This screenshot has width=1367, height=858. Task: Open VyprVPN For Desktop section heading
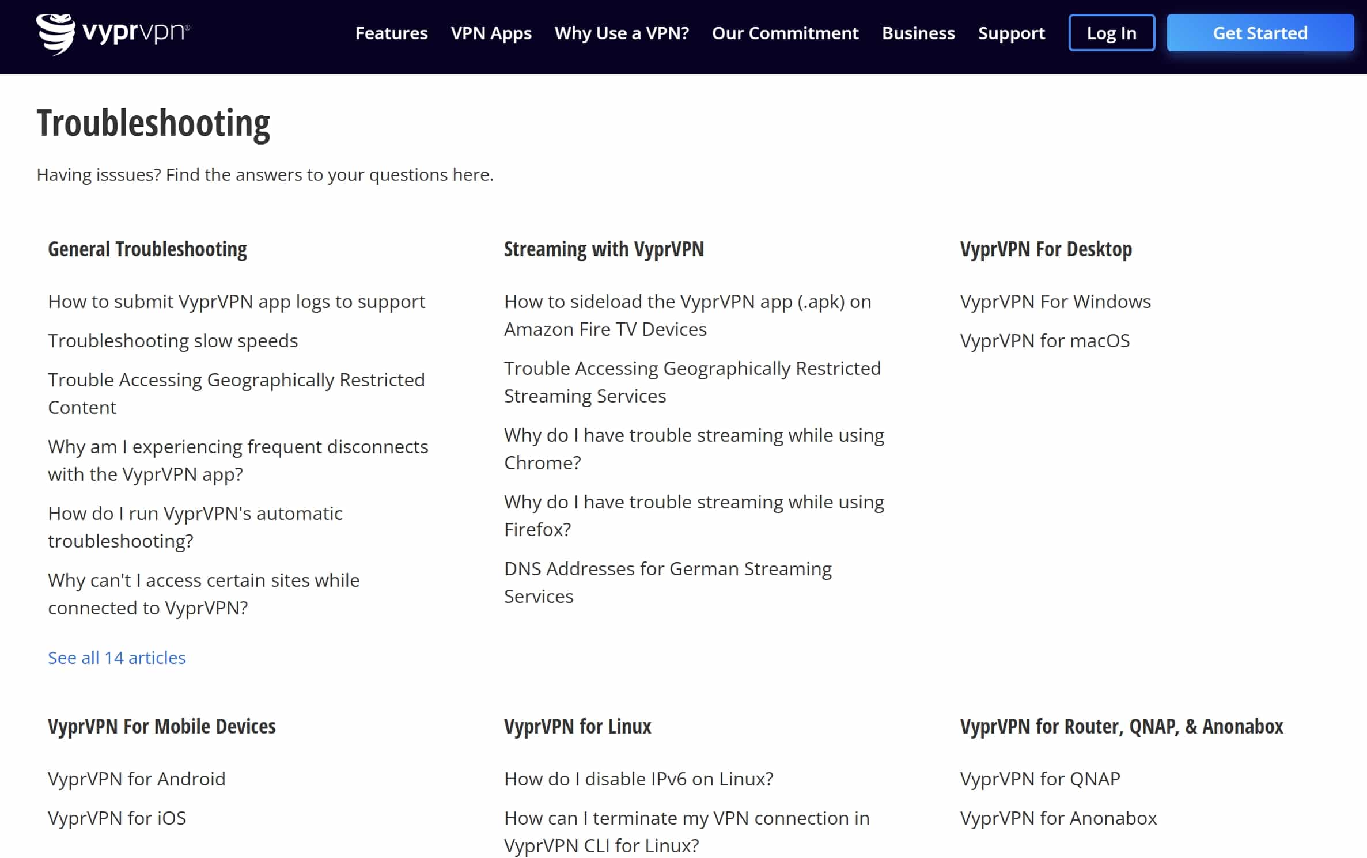click(x=1046, y=249)
